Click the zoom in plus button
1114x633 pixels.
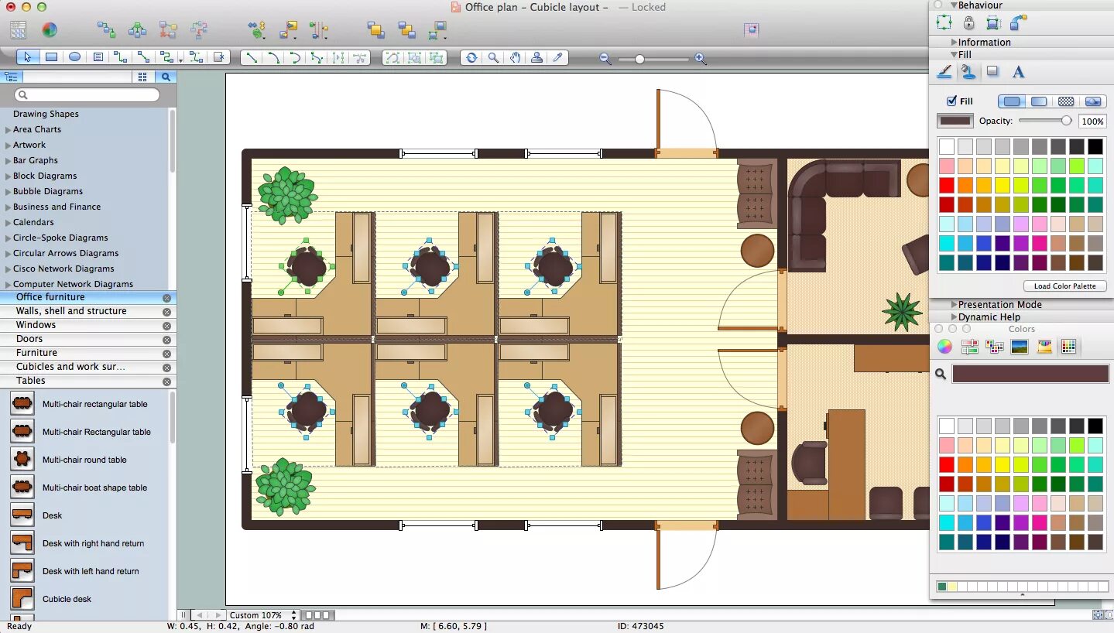[x=700, y=58]
